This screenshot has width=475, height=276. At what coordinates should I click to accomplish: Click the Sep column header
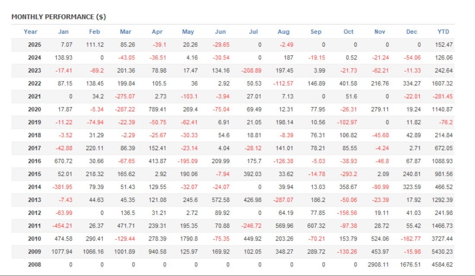pyautogui.click(x=316, y=31)
